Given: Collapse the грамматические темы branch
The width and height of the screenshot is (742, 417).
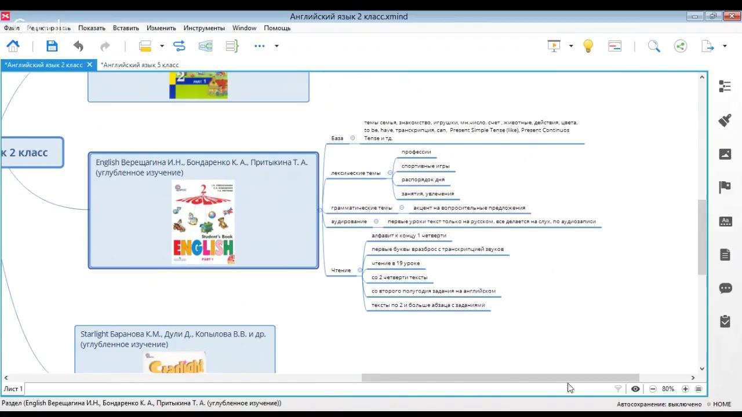Looking at the screenshot, I should [x=402, y=207].
